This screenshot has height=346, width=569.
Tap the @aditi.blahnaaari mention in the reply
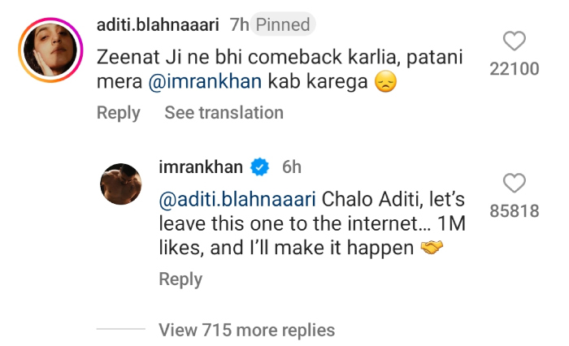click(238, 198)
